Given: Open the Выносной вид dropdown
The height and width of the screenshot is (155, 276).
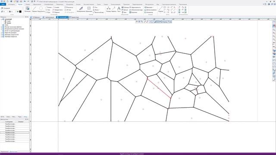Looking at the screenshot, I should tap(104, 12).
